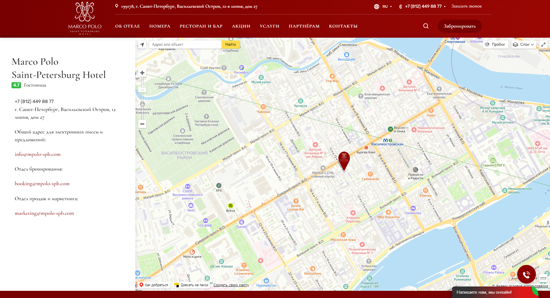Open the red callback phone bubble
Image resolution: width=550 pixels, height=298 pixels.
[526, 274]
